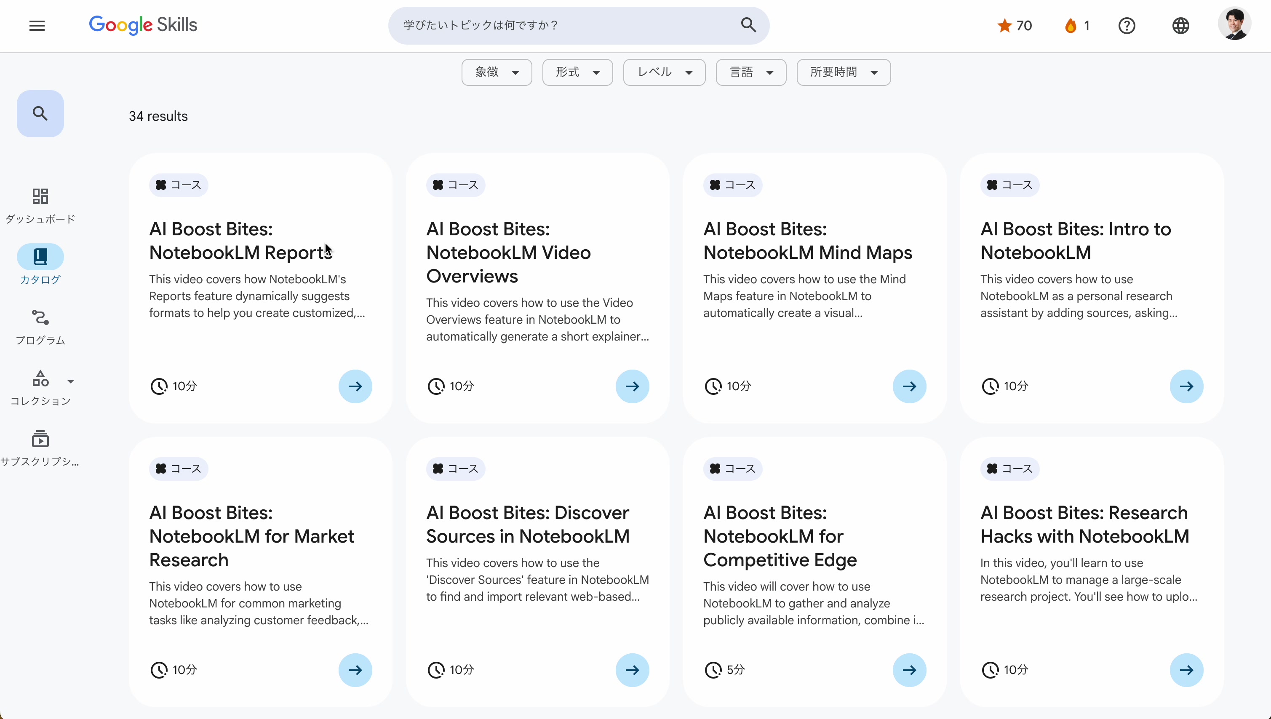Viewport: 1271px width, 719px height.
Task: Expand the 所要時間 filter dropdown
Action: 843,72
